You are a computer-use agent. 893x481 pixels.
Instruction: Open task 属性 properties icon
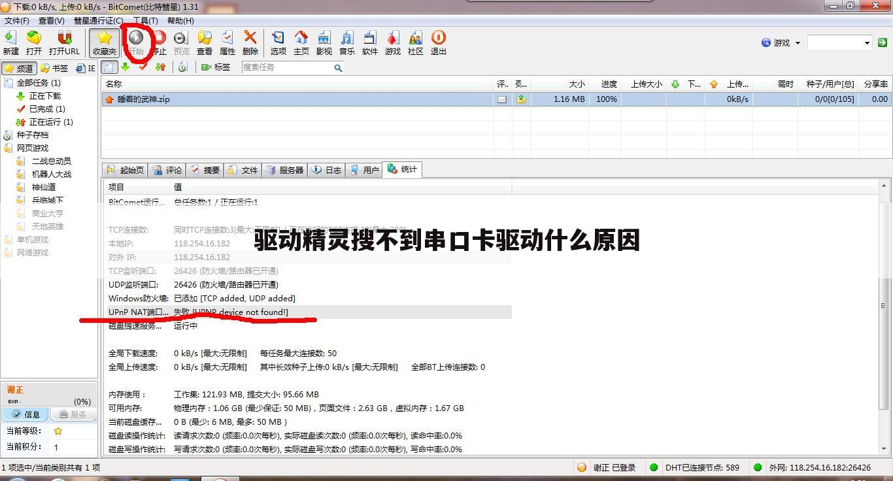pos(227,43)
